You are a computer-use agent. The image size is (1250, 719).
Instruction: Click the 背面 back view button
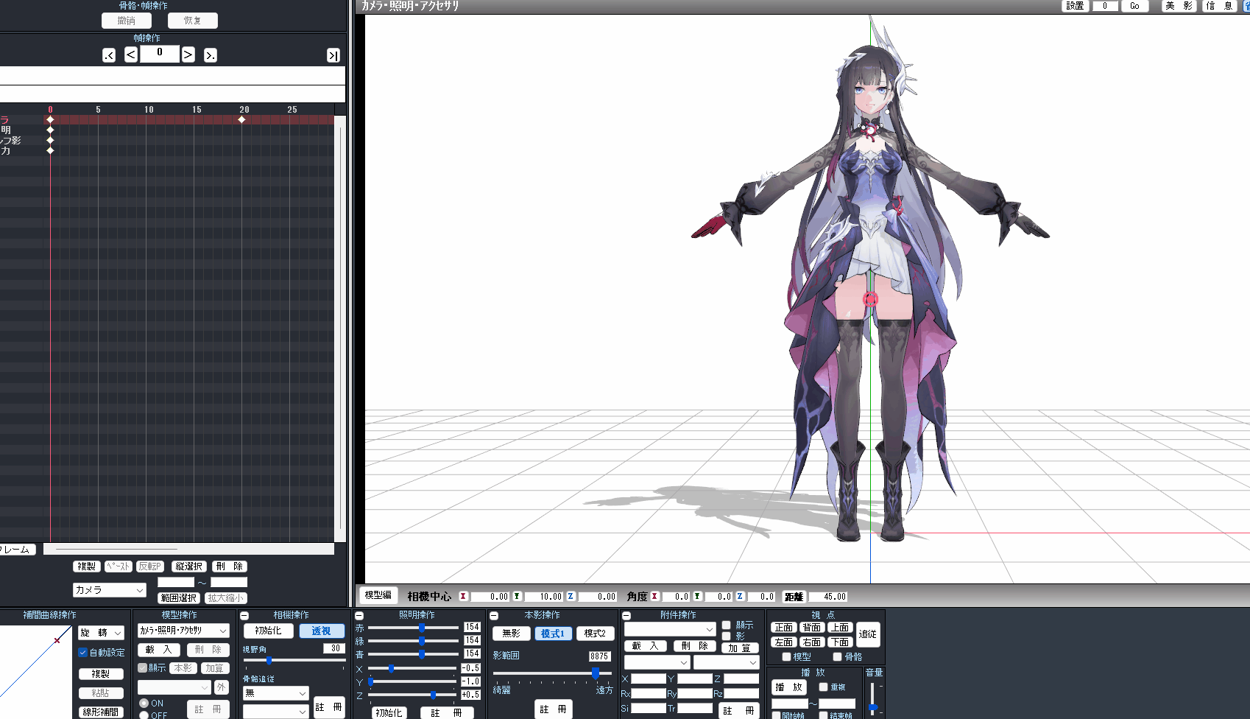812,628
